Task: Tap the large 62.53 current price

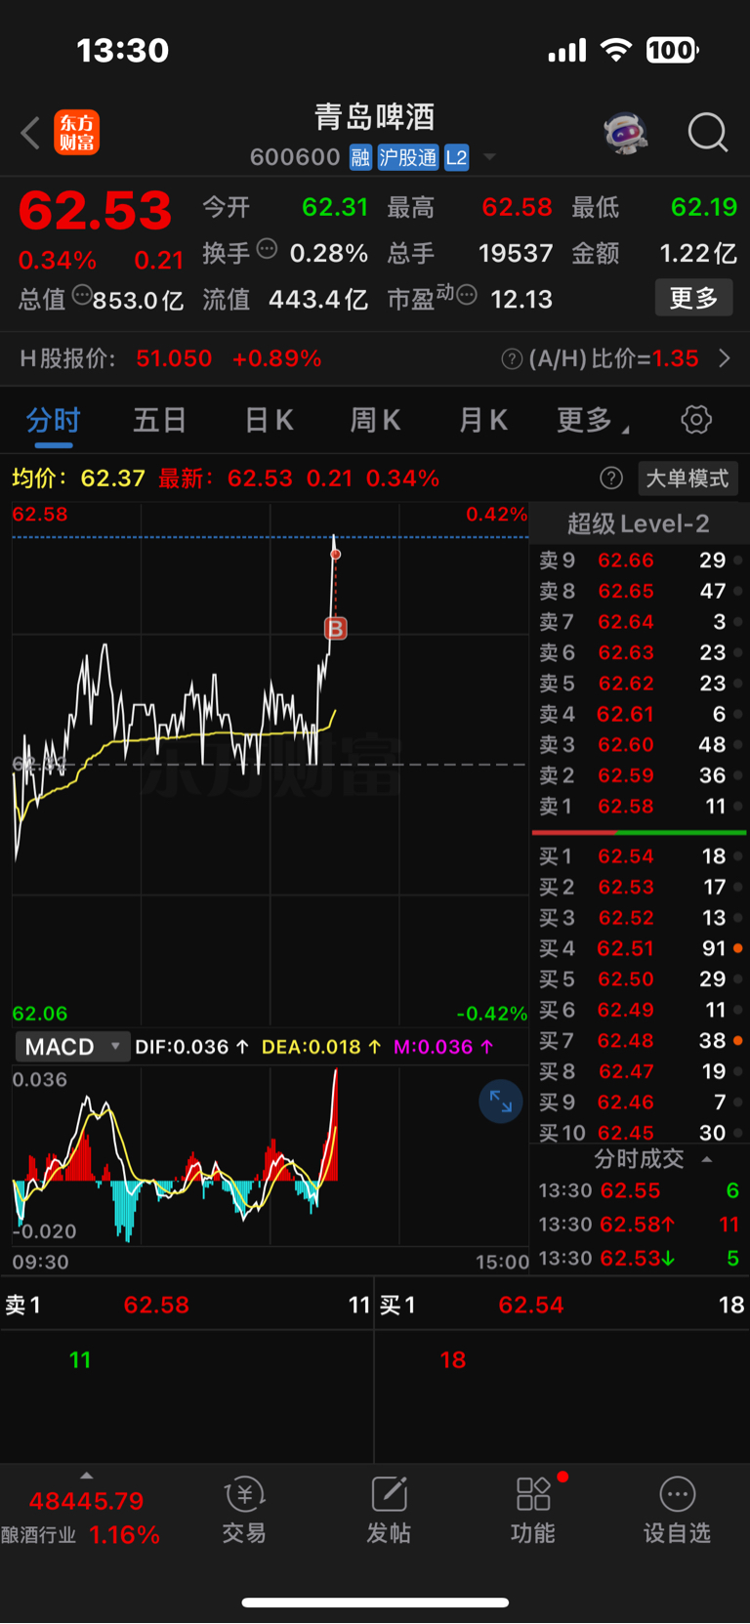Action: click(96, 211)
